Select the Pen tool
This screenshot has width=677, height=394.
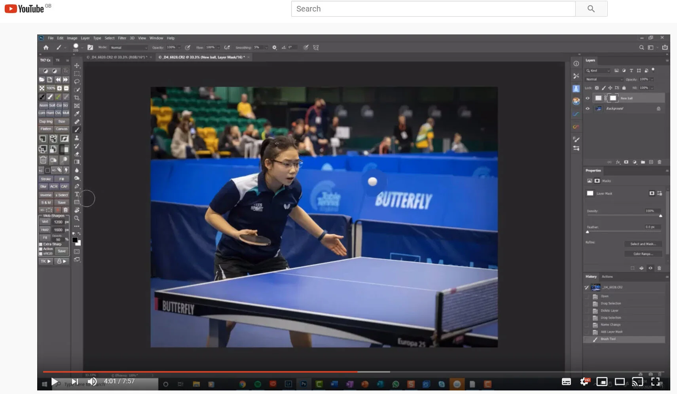coord(77,186)
